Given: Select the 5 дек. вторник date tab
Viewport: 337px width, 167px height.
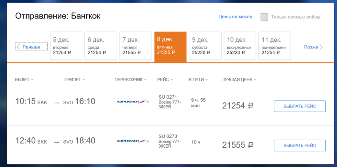Looking at the screenshot, I should click(x=66, y=46).
